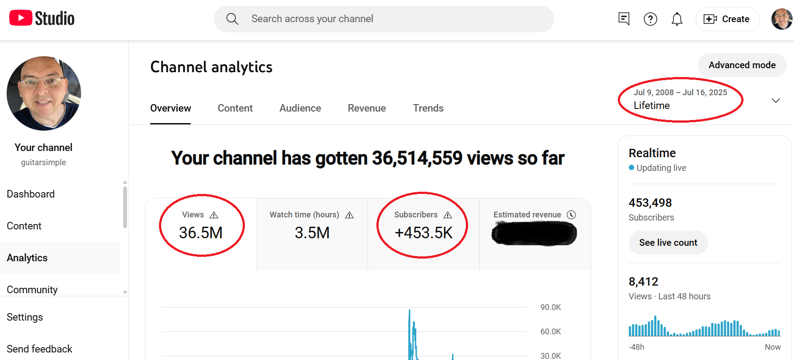Click See live count button
Image resolution: width=794 pixels, height=360 pixels.
[668, 243]
